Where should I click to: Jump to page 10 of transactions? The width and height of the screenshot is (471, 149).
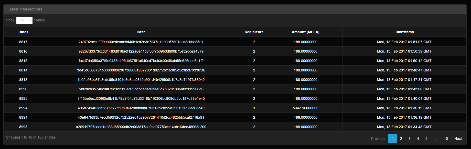click(x=446, y=139)
